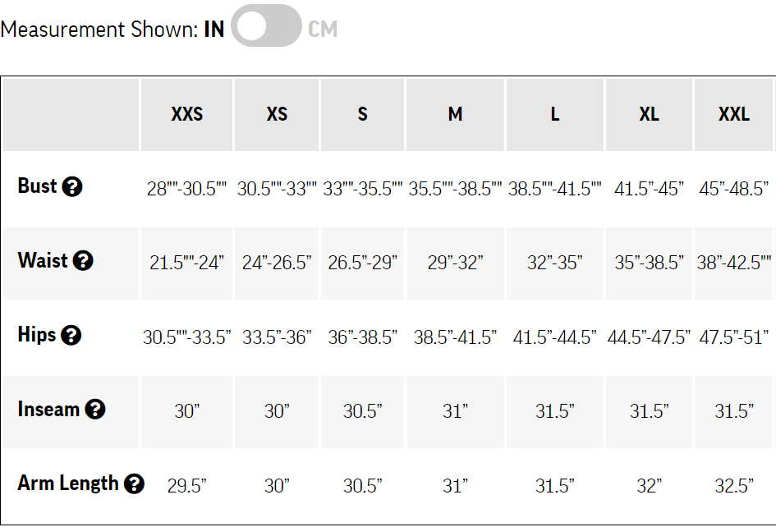Image resolution: width=776 pixels, height=527 pixels.
Task: Click the Arm Length row label
Action: [x=68, y=483]
